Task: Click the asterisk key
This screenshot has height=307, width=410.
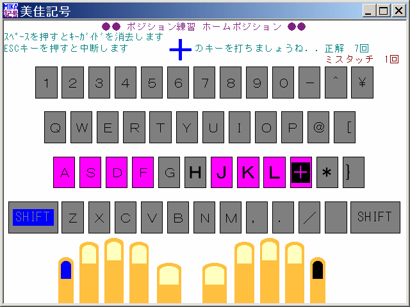Action: [x=327, y=172]
